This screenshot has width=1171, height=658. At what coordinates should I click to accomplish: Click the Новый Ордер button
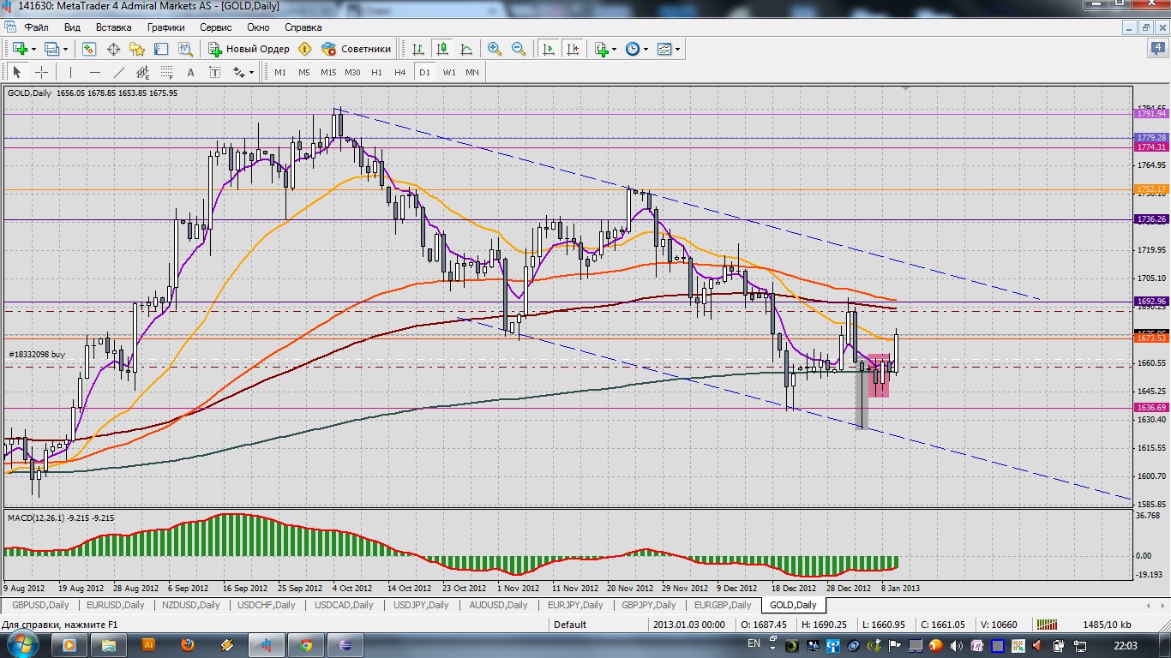pos(249,49)
